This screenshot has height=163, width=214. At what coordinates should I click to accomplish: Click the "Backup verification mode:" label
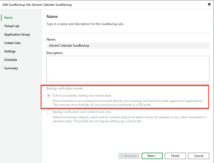[65, 88]
